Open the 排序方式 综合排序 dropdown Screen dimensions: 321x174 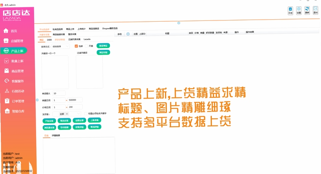click(x=61, y=47)
